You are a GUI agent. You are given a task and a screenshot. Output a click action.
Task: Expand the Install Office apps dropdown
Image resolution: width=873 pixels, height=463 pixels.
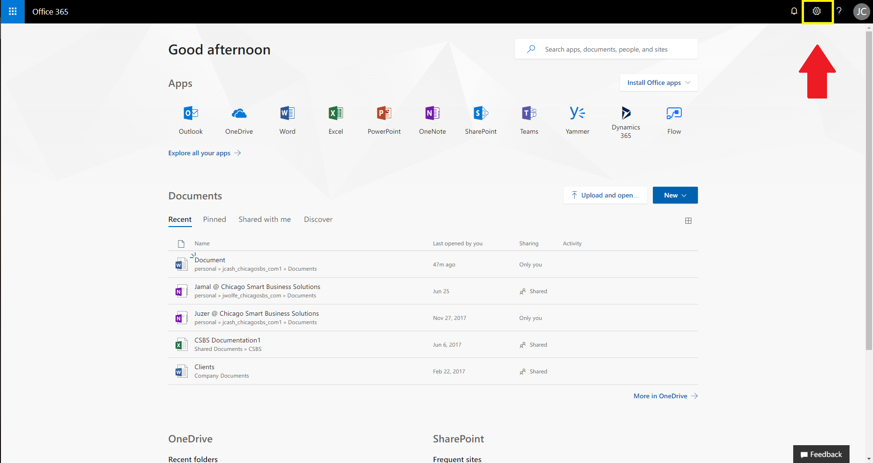[x=659, y=83]
